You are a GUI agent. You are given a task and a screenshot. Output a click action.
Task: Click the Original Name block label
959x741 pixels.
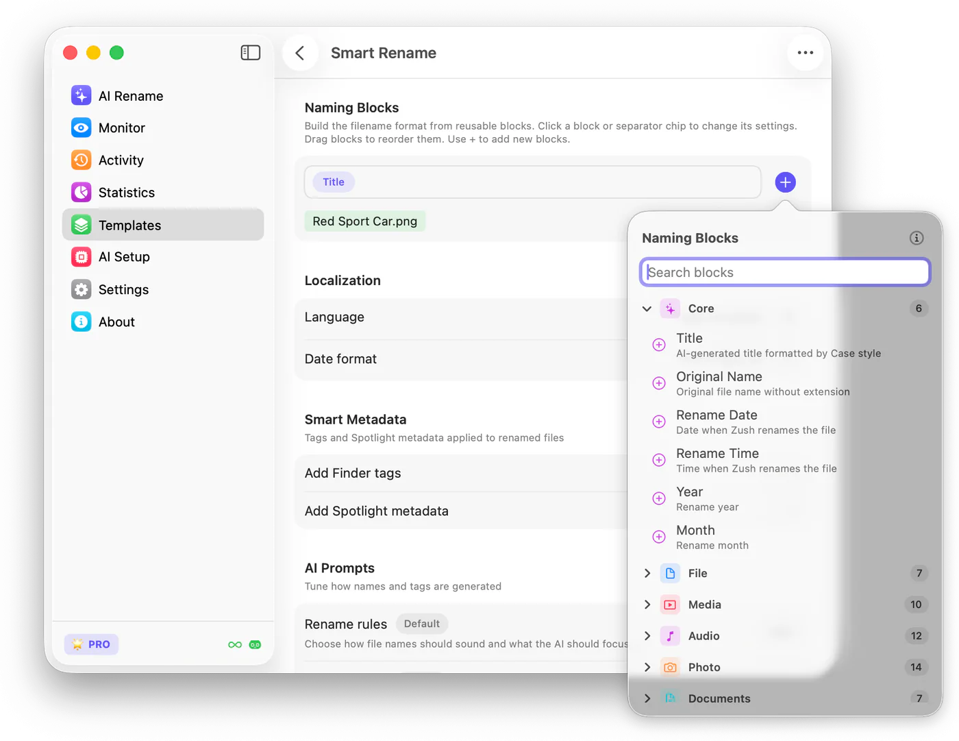click(x=719, y=376)
